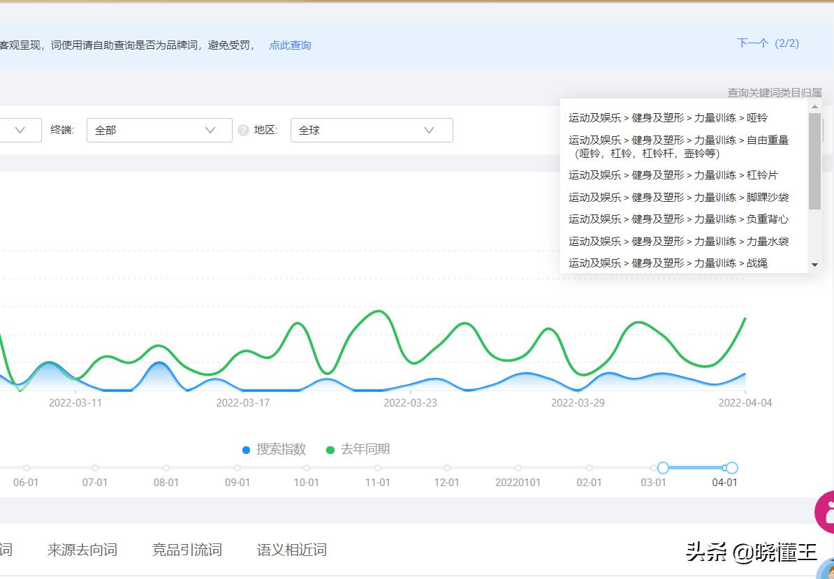Click the timeline dot at 20220101

point(518,468)
